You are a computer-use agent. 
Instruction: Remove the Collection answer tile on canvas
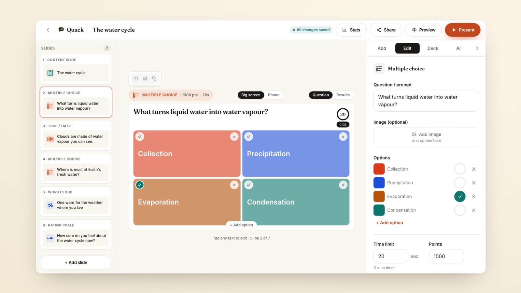(234, 137)
